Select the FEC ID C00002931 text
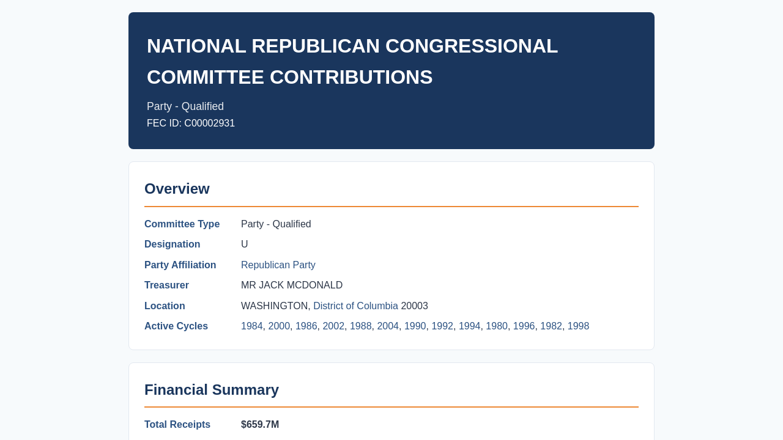The width and height of the screenshot is (783, 440). click(x=191, y=123)
